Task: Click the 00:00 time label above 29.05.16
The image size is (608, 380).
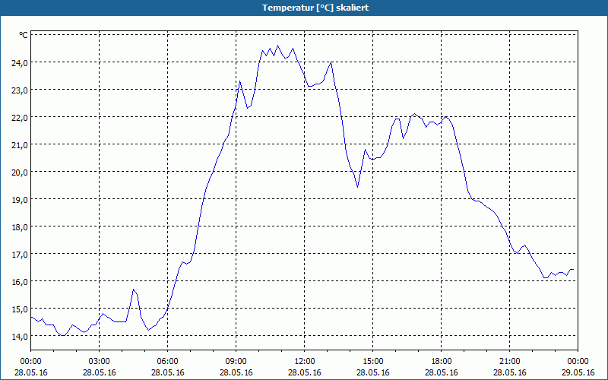Action: pos(578,362)
